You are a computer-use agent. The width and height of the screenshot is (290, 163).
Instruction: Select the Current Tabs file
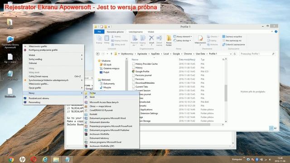141,86
